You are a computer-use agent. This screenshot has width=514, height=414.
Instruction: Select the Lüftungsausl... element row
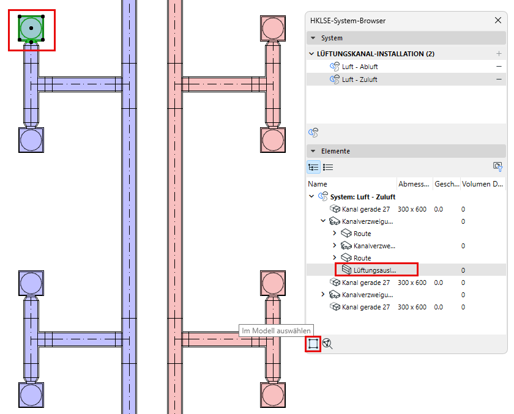click(x=406, y=270)
